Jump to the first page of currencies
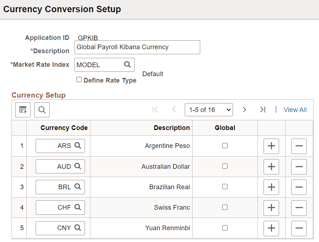 point(155,110)
